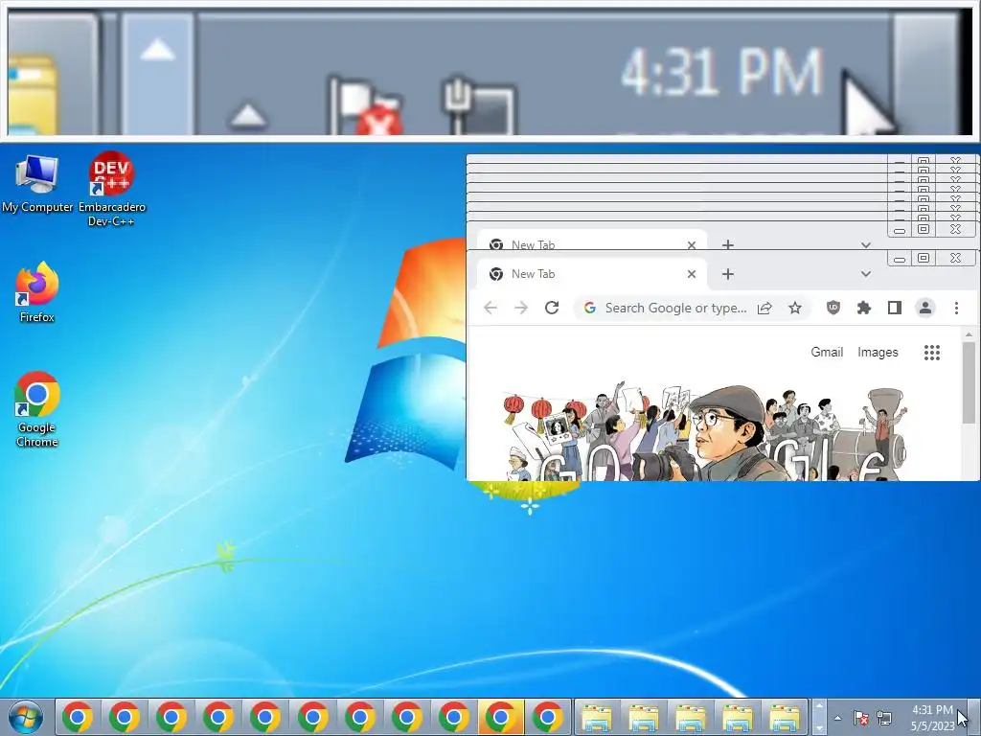The height and width of the screenshot is (736, 981).
Task: Click the scroll-up arrow of Chrome page
Action: [969, 335]
